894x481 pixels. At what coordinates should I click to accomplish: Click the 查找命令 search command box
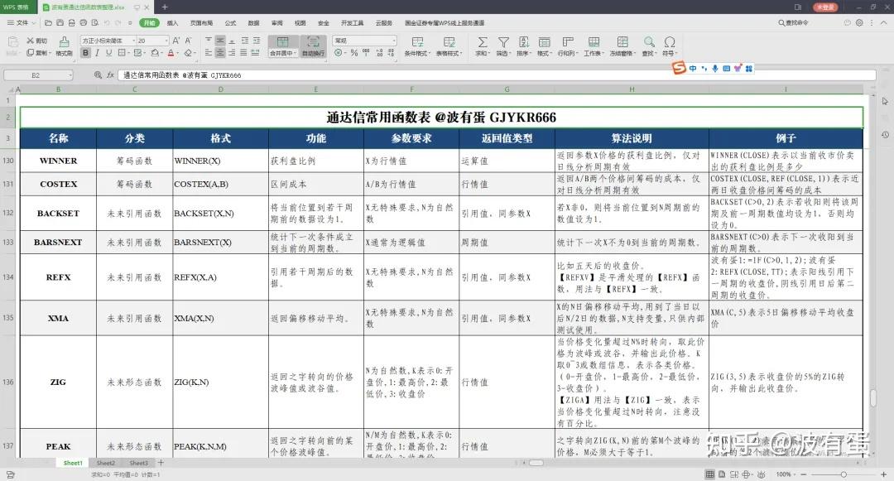coord(793,23)
